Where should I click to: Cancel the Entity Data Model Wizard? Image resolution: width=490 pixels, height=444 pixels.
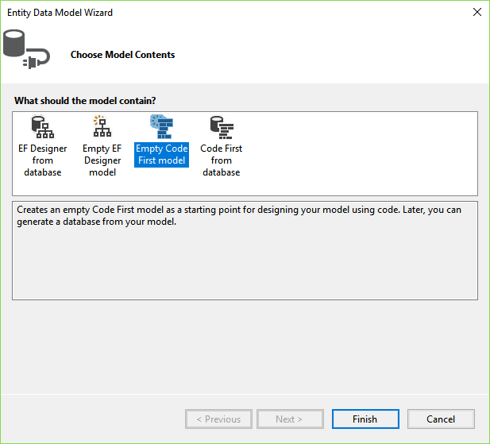[x=441, y=419]
